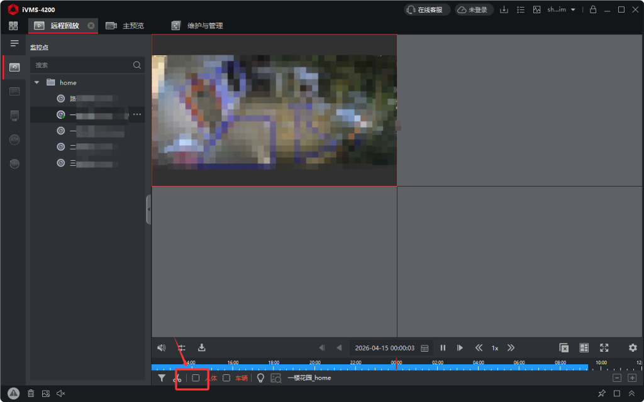The width and height of the screenshot is (644, 402).
Task: Toggle alarm sound mute icon in status bar
Action: point(61,393)
